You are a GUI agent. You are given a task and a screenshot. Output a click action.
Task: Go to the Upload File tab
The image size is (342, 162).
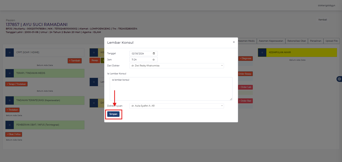331,41
